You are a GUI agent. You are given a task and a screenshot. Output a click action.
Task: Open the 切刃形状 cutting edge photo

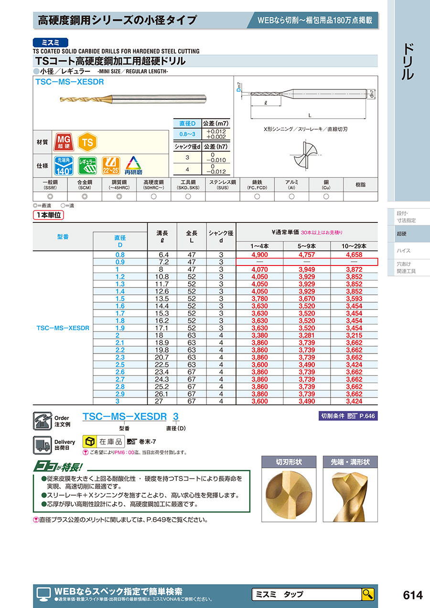289,495
